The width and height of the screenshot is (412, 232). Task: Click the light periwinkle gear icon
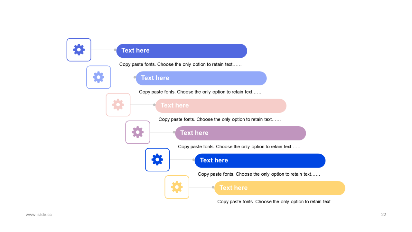pyautogui.click(x=98, y=77)
